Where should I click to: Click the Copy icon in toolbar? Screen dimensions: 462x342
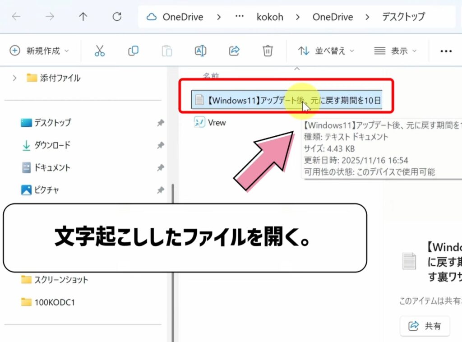133,51
